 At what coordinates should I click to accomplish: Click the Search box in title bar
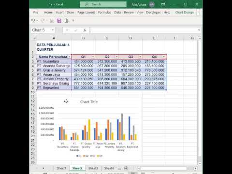(x=103, y=4)
